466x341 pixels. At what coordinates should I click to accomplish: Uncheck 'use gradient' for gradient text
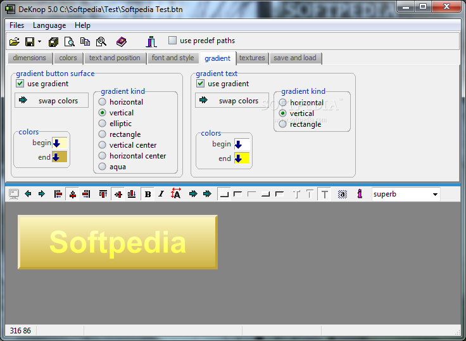pyautogui.click(x=200, y=83)
